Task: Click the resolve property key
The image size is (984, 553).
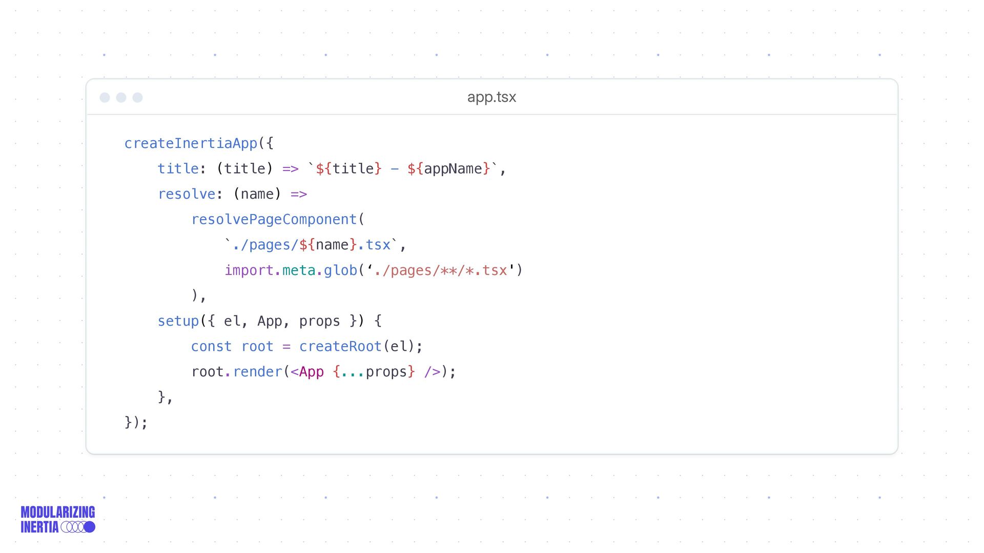Action: tap(186, 194)
